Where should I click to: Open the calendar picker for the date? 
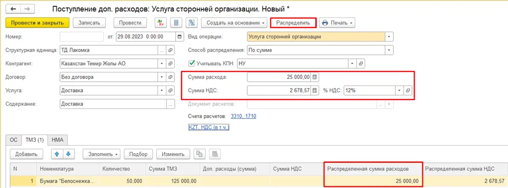pyautogui.click(x=179, y=36)
